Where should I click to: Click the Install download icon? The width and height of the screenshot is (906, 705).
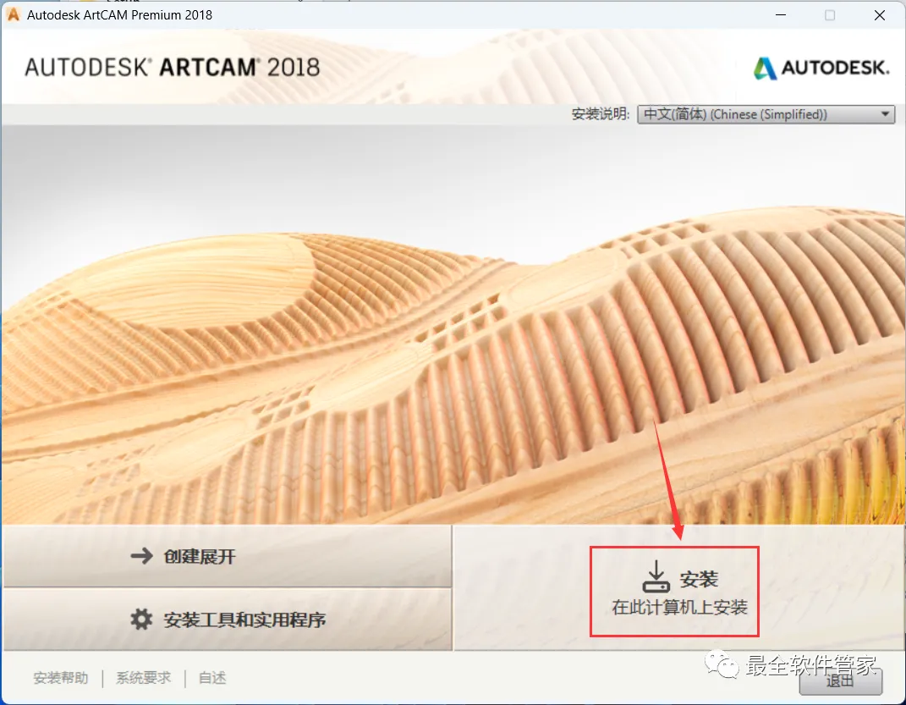[656, 576]
